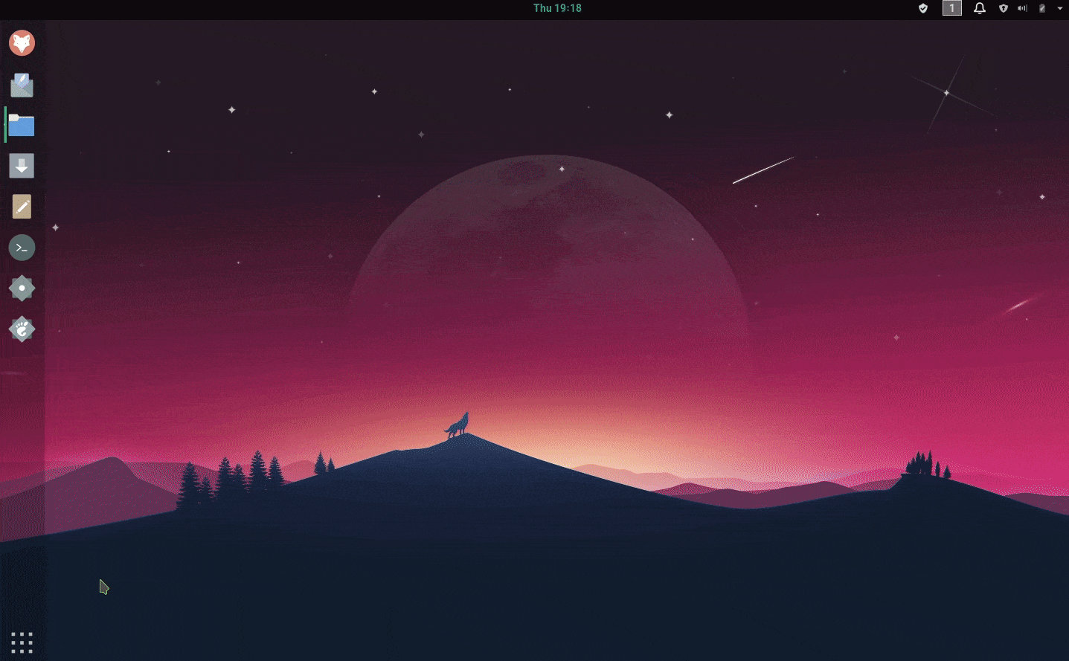
Task: Click the battery status icon
Action: click(x=1042, y=8)
